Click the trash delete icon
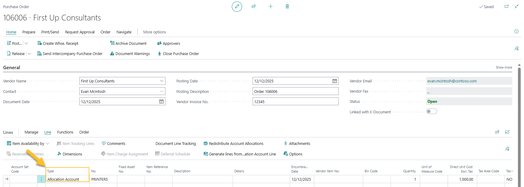This screenshot has height=187, width=524. pos(287,6)
